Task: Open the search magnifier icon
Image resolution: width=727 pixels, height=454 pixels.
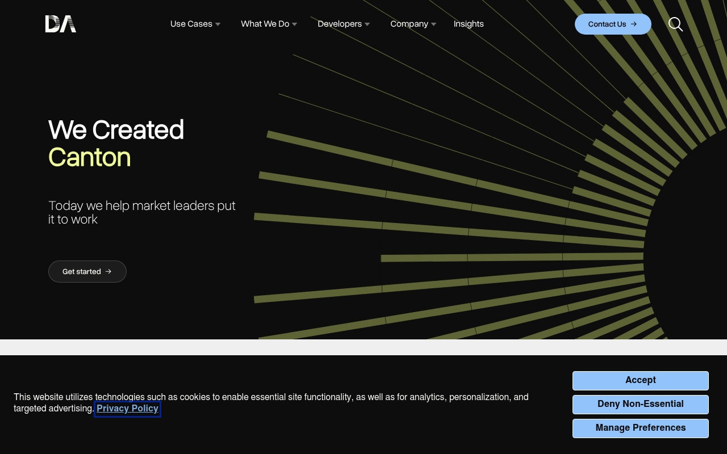Action: click(x=675, y=24)
